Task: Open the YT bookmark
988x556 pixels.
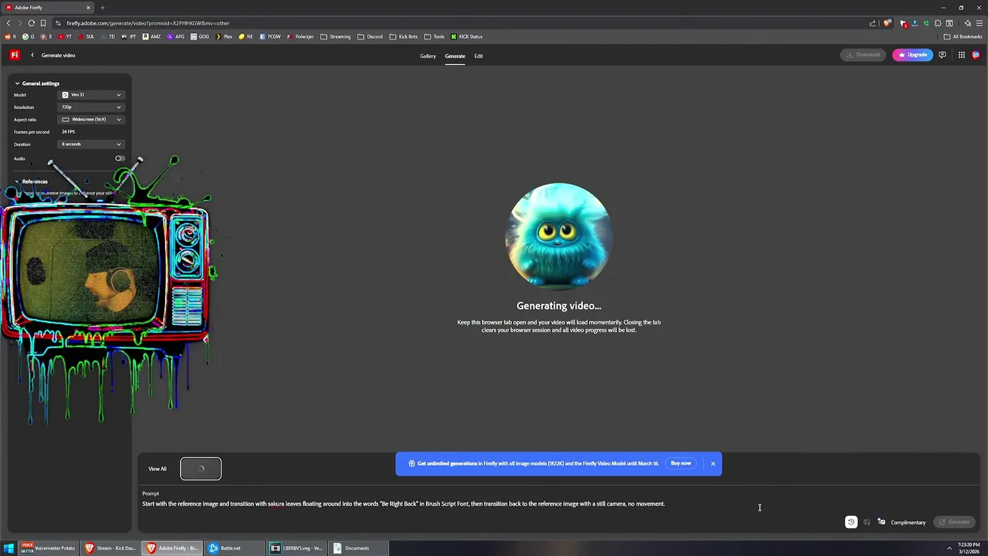Action: [x=65, y=36]
